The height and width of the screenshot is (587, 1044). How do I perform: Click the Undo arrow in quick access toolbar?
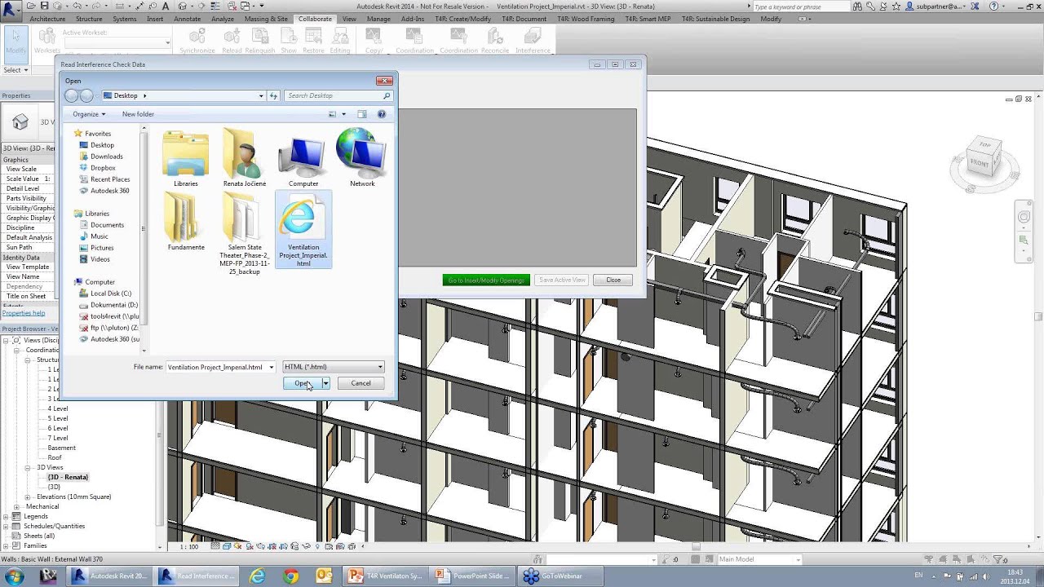76,7
